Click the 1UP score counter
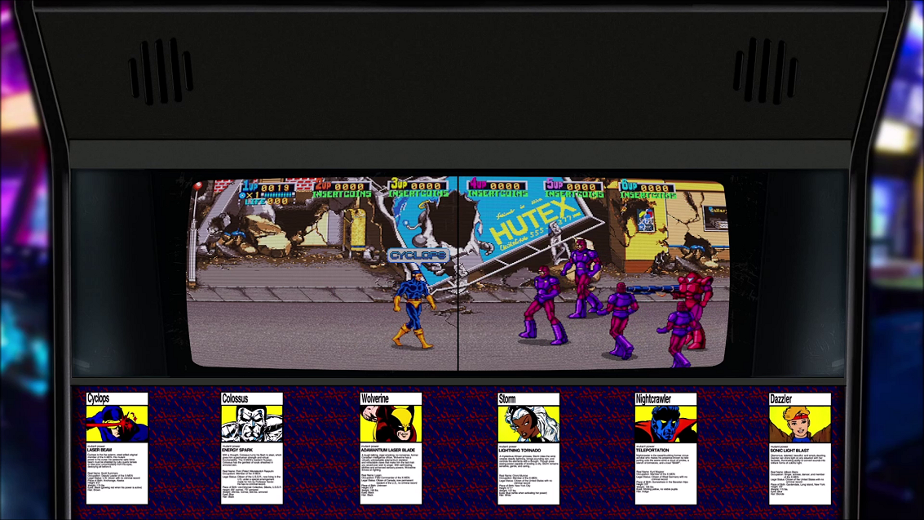 click(x=276, y=188)
